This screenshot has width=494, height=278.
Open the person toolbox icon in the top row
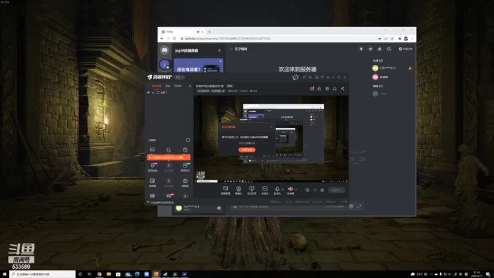(x=169, y=150)
